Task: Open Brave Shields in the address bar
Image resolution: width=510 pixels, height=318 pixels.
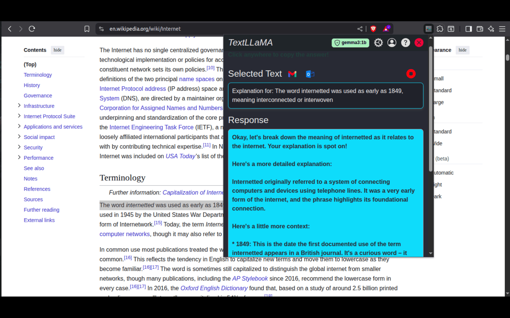Action: pyautogui.click(x=373, y=29)
